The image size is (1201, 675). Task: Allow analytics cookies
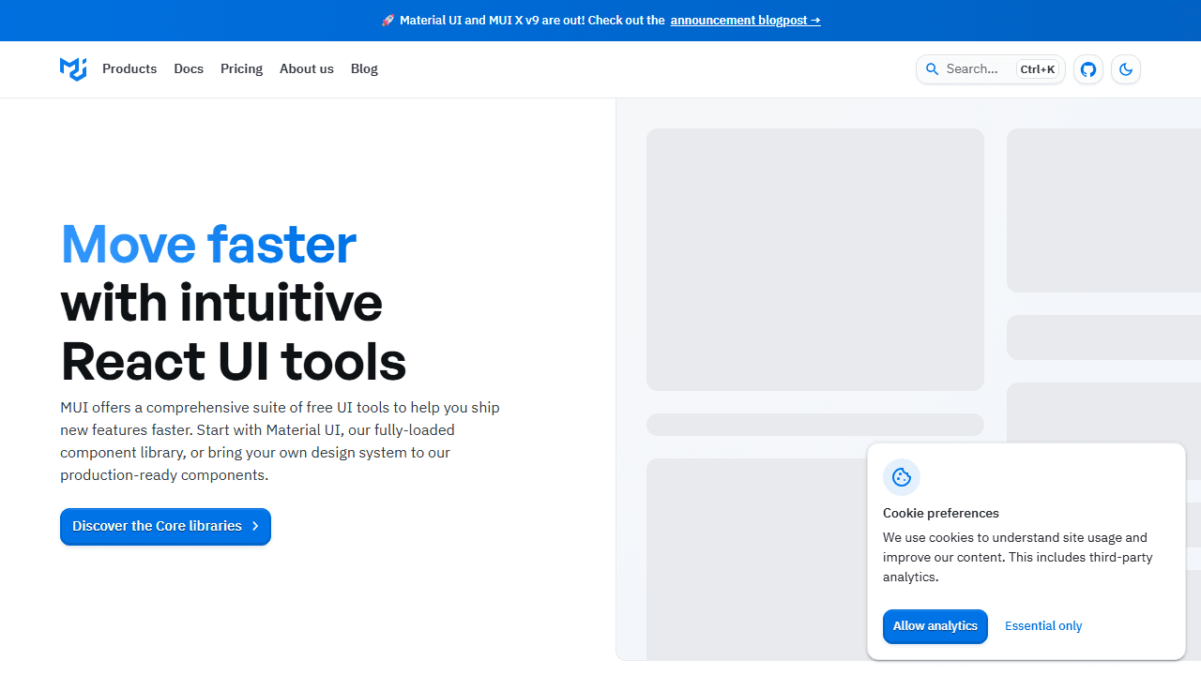935,626
